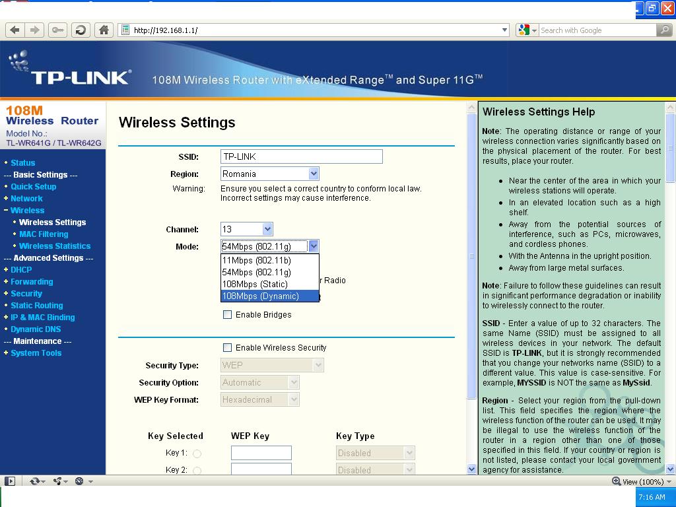This screenshot has height=507, width=676.
Task: Collapse the Wireless menu in the sidebar
Action: coord(27,211)
